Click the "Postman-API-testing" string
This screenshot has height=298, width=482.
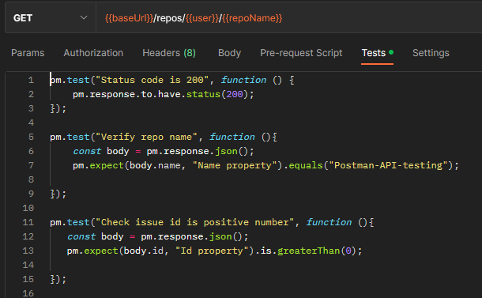(388, 165)
